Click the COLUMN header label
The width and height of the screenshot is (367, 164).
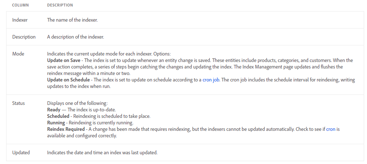[x=20, y=5]
